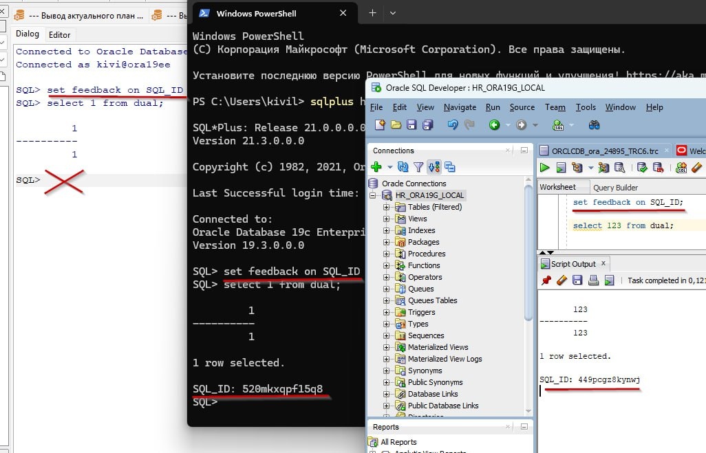Click the 'select 123 from dual;' line in worksheet
The height and width of the screenshot is (453, 706).
[623, 225]
